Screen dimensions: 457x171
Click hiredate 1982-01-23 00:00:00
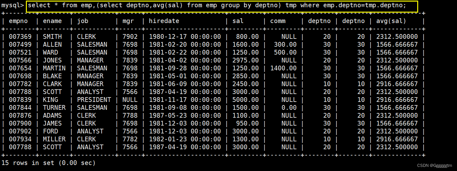coord(185,139)
